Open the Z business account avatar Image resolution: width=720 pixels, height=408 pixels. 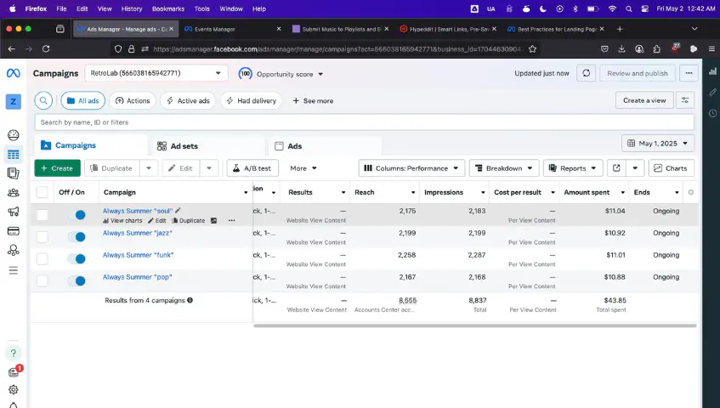coord(14,101)
